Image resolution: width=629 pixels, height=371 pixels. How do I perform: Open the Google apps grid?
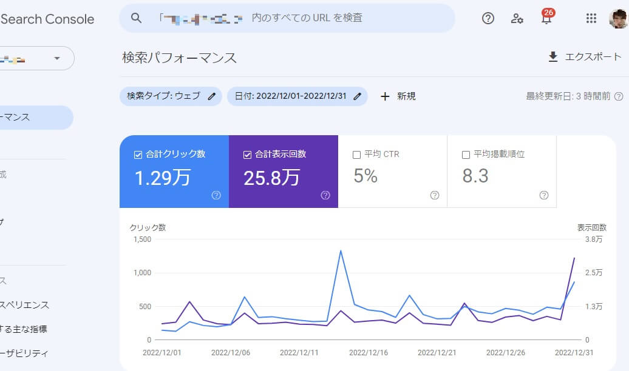(x=591, y=18)
